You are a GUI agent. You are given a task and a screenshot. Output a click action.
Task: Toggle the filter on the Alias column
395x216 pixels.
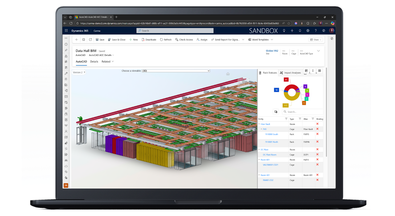312,119
